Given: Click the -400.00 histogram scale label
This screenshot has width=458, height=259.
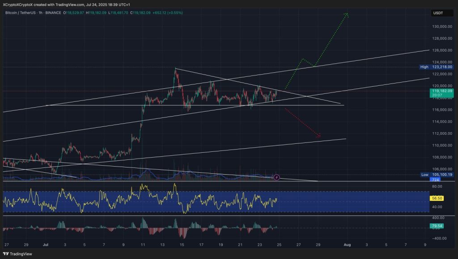Looking at the screenshot, I should [x=439, y=238].
